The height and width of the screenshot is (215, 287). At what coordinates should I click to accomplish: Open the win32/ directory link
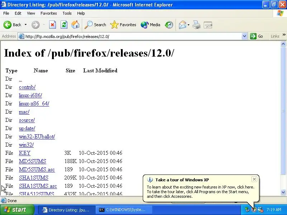[26, 145]
